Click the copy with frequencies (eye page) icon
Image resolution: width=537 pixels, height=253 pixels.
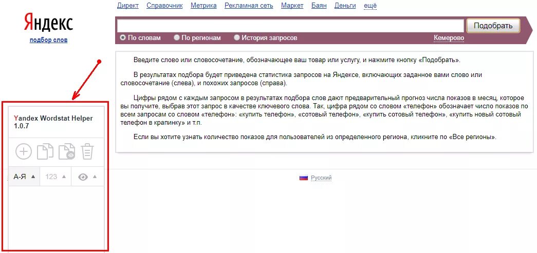[x=66, y=151]
